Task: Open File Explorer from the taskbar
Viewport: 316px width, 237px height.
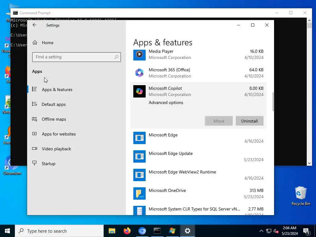Action: 112,231
